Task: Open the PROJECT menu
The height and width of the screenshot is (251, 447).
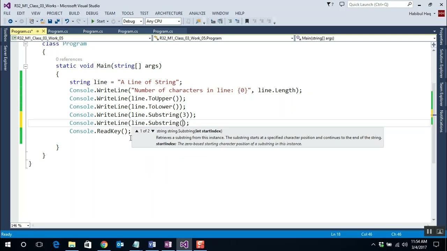Action: click(54, 13)
